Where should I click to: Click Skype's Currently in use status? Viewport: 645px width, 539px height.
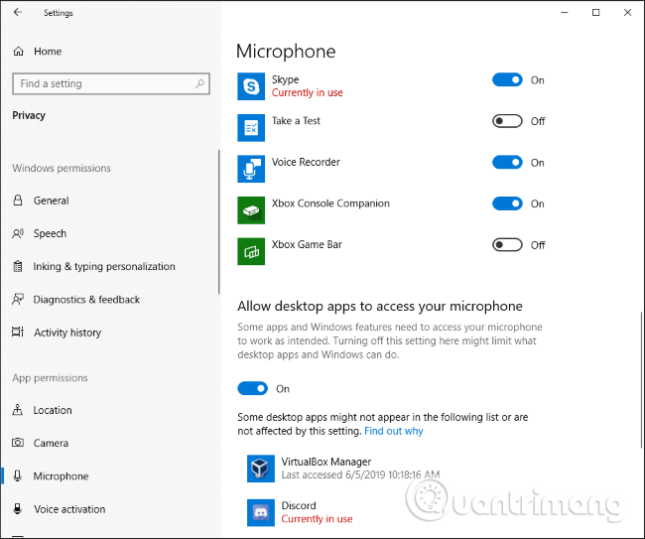click(x=308, y=92)
